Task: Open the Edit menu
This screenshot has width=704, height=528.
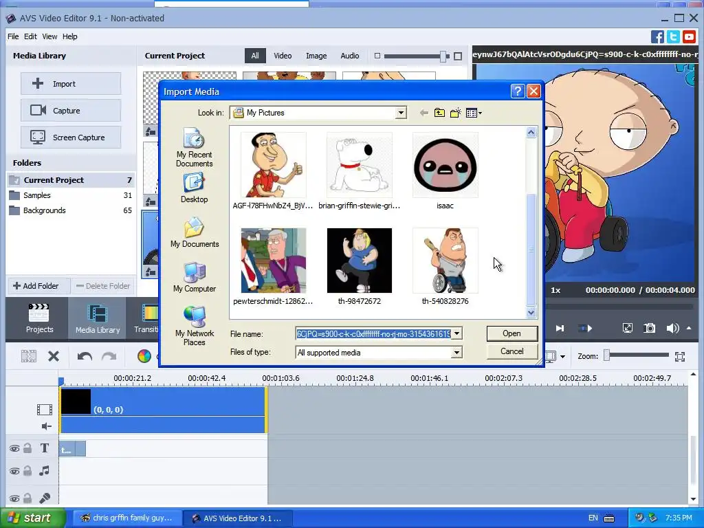Action: [30, 36]
